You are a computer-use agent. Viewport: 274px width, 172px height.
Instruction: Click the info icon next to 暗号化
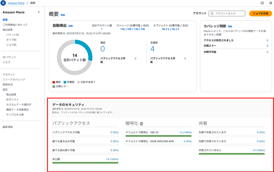coord(141,124)
